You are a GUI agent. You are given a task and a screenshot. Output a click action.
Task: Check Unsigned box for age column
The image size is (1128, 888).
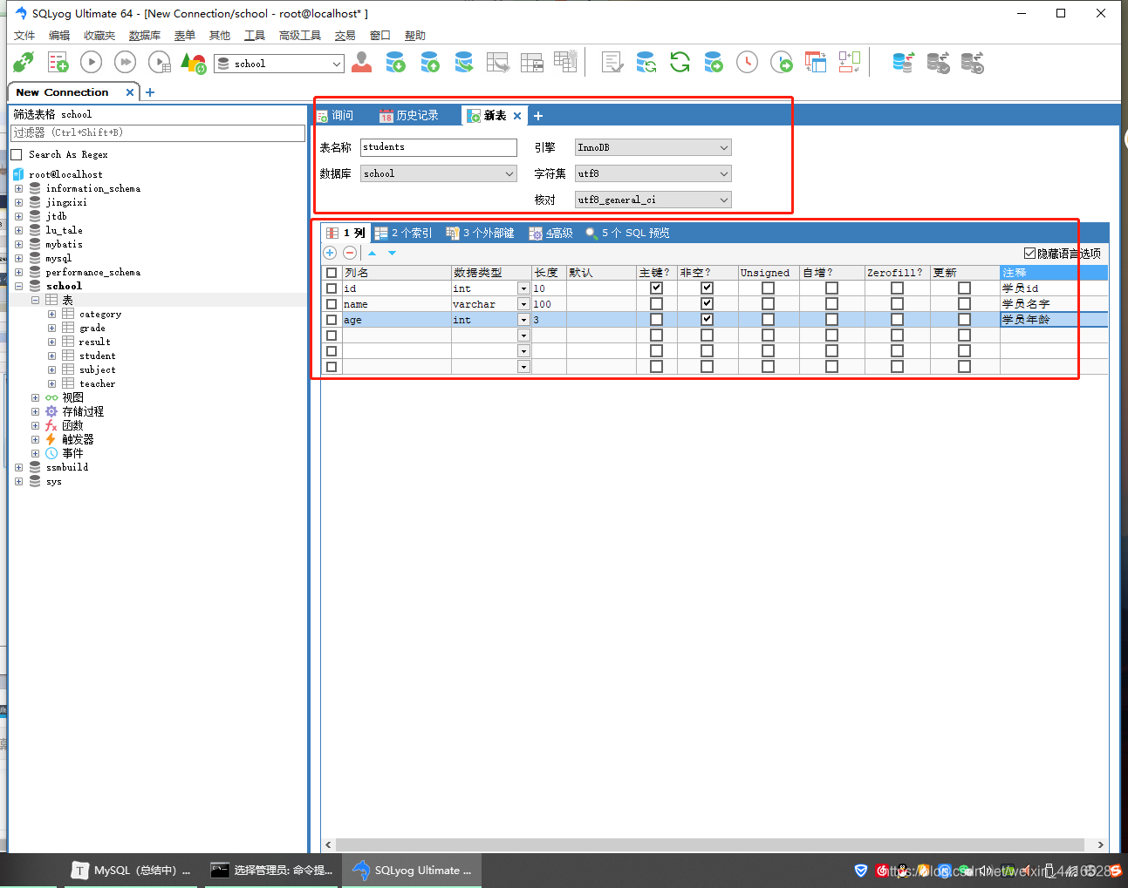click(x=768, y=319)
